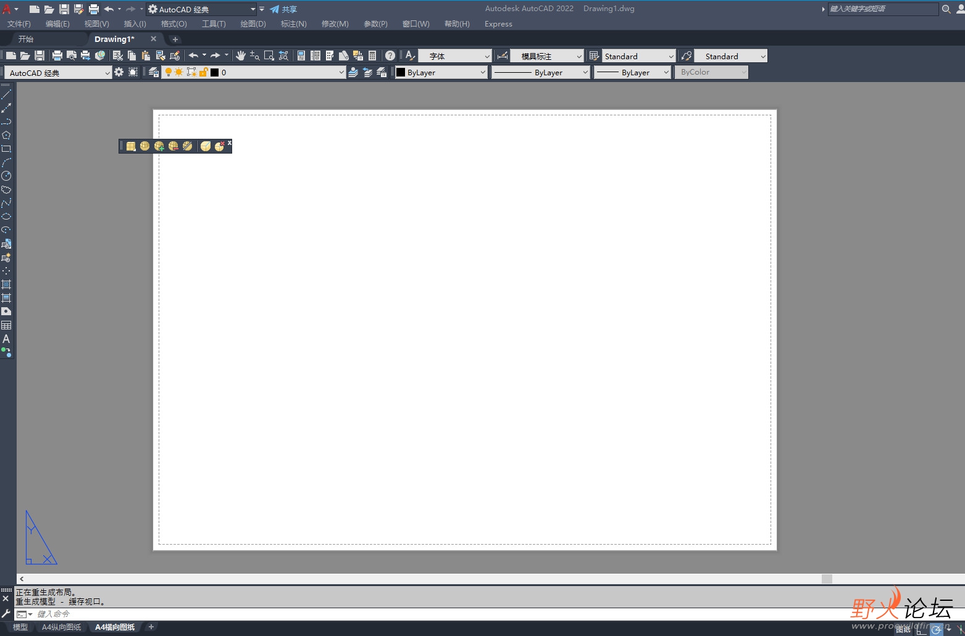
Task: Open the Express menu
Action: 498,23
